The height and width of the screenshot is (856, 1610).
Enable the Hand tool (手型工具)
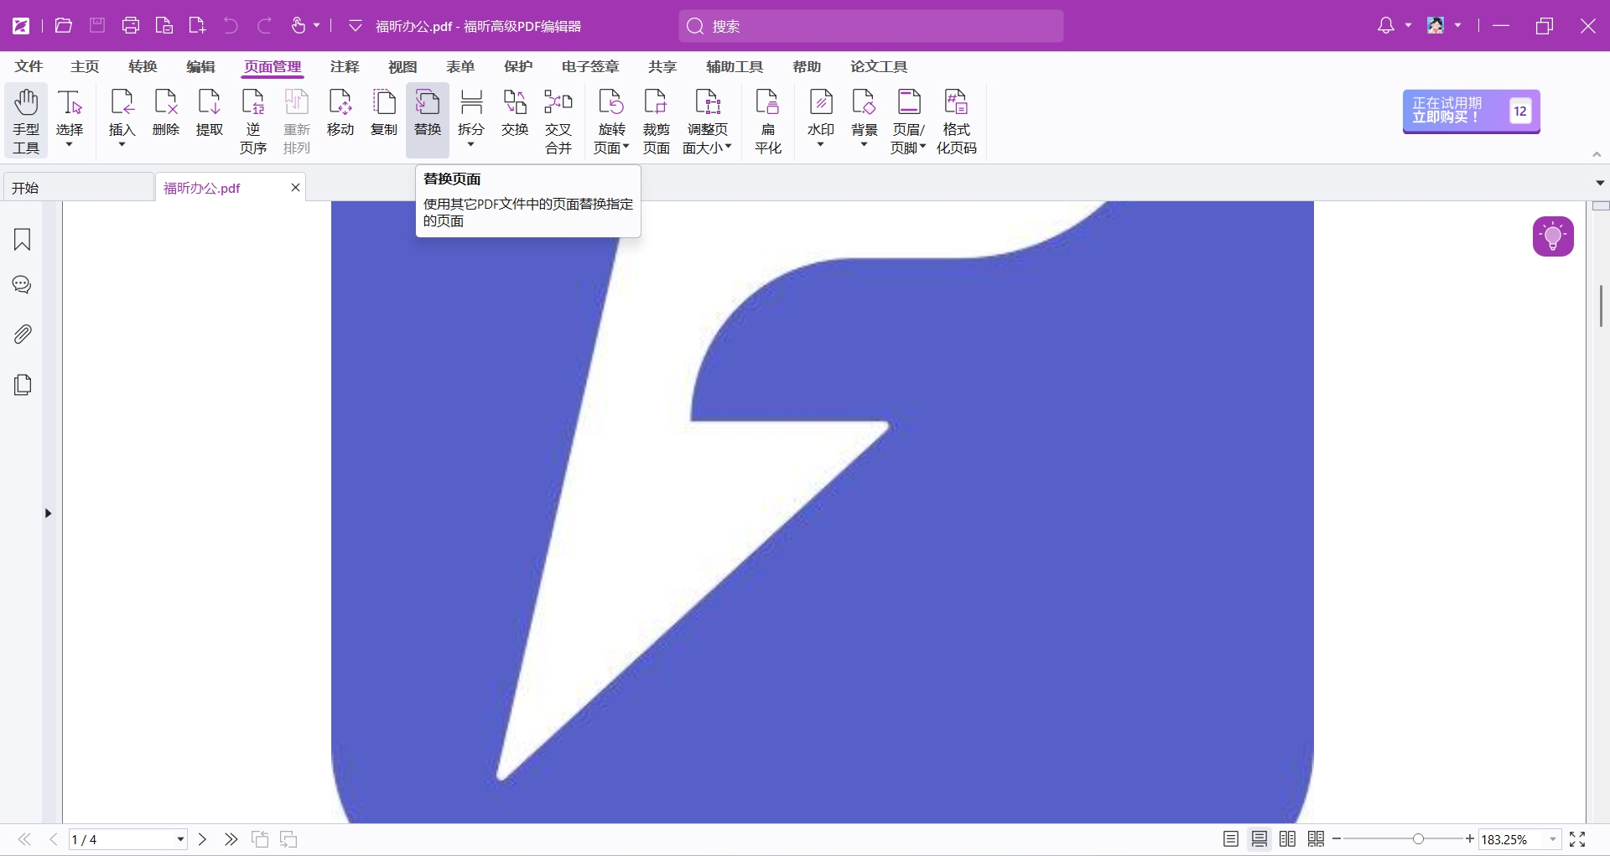(26, 122)
